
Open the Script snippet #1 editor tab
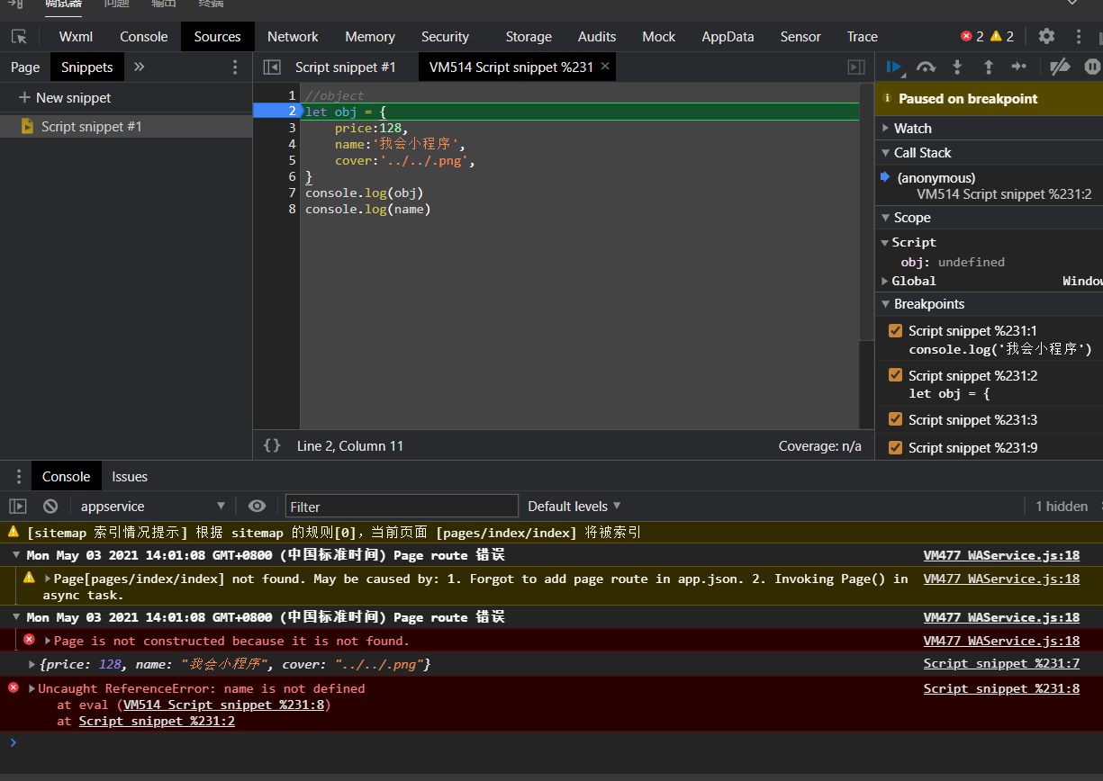[x=346, y=67]
